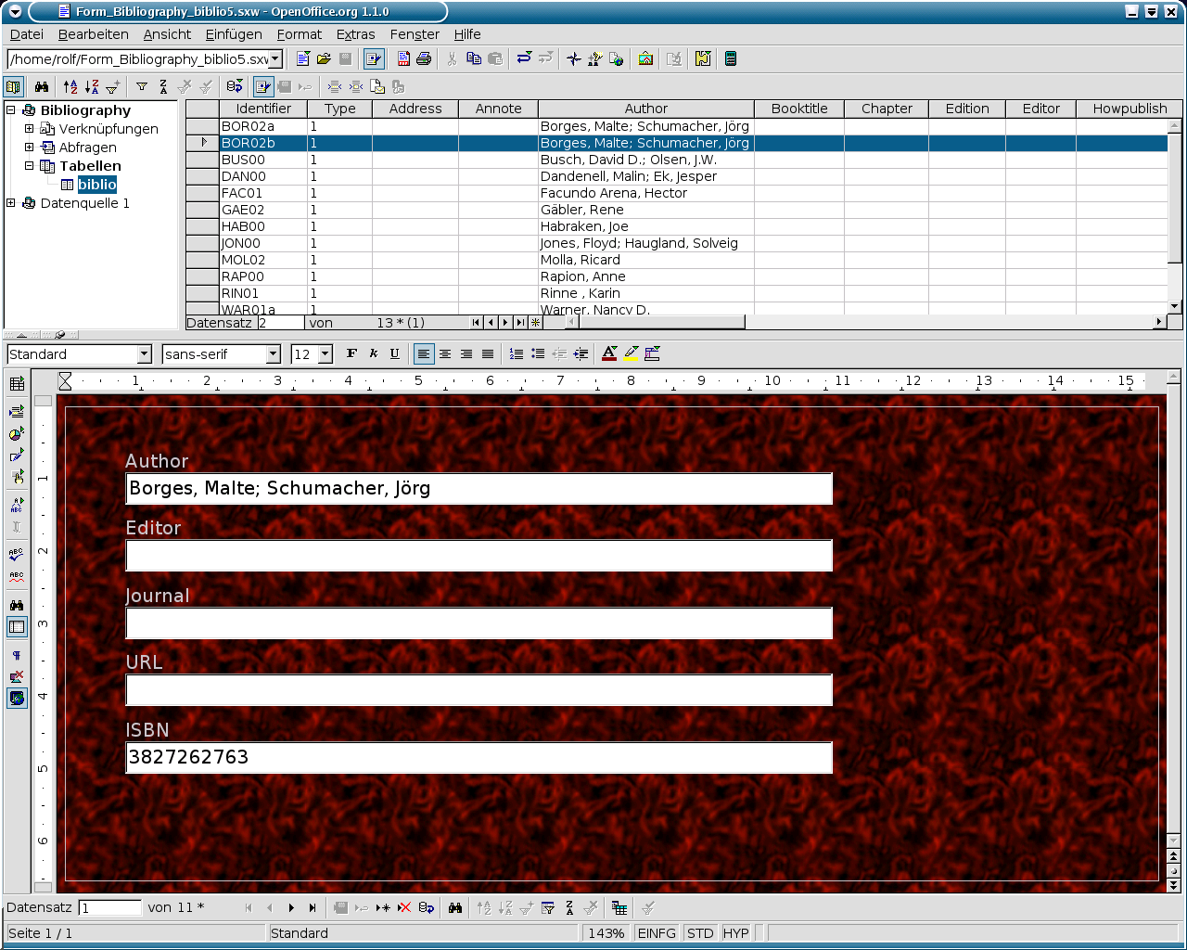The image size is (1187, 950).
Task: Click sort ascending in data source toolbar
Action: (70, 86)
